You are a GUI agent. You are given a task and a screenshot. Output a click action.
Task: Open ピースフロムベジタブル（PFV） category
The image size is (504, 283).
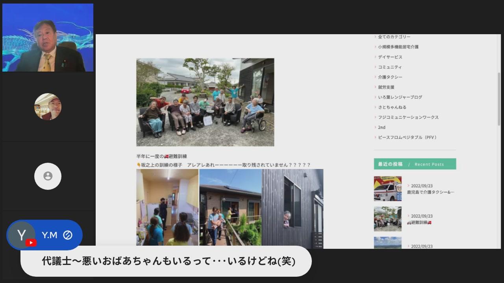click(x=408, y=137)
